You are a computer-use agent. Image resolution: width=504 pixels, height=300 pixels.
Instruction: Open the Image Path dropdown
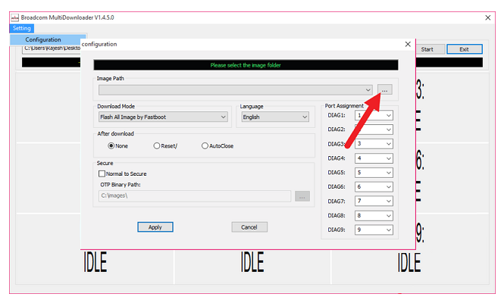pyautogui.click(x=236, y=90)
